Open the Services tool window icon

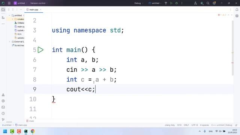click(x=3, y=101)
